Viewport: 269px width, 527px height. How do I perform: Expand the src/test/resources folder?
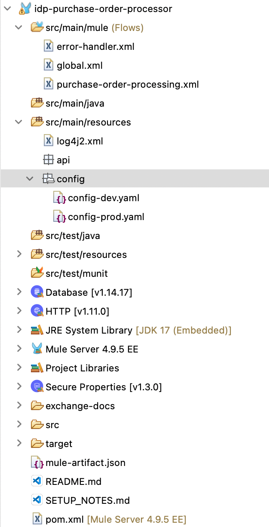19,254
